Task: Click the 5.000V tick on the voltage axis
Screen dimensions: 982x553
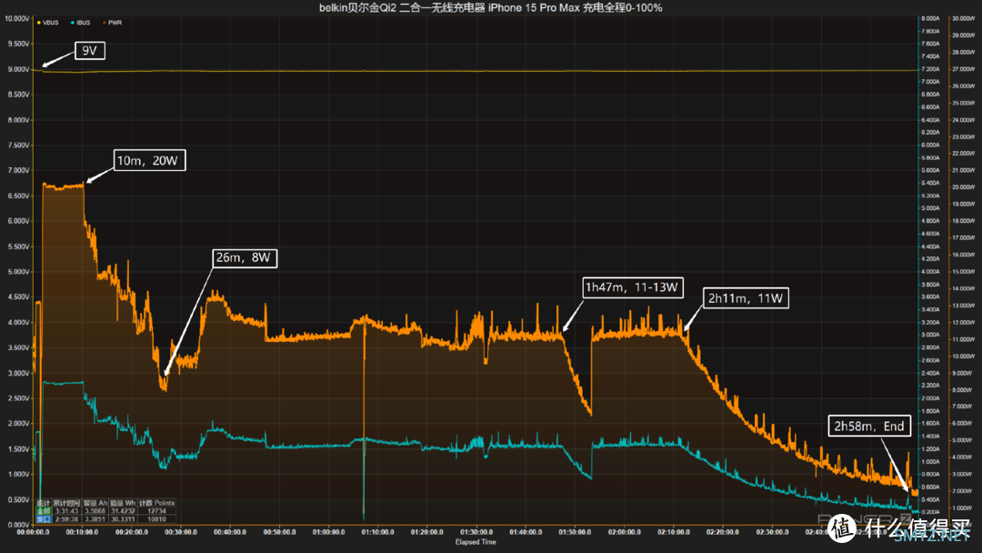Action: 19,272
